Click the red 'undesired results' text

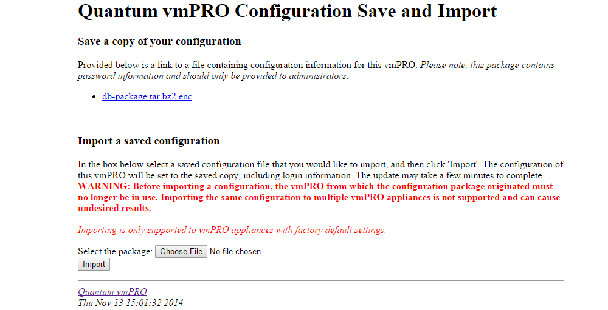[114, 208]
